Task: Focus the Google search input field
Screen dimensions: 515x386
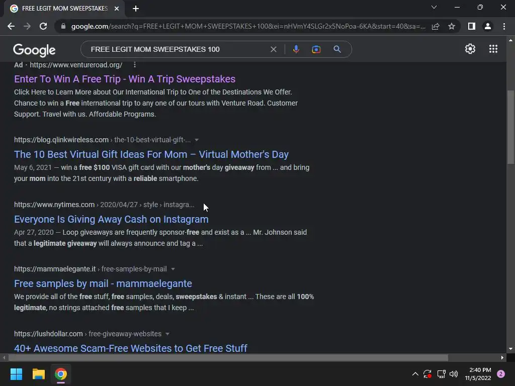Action: pyautogui.click(x=178, y=49)
